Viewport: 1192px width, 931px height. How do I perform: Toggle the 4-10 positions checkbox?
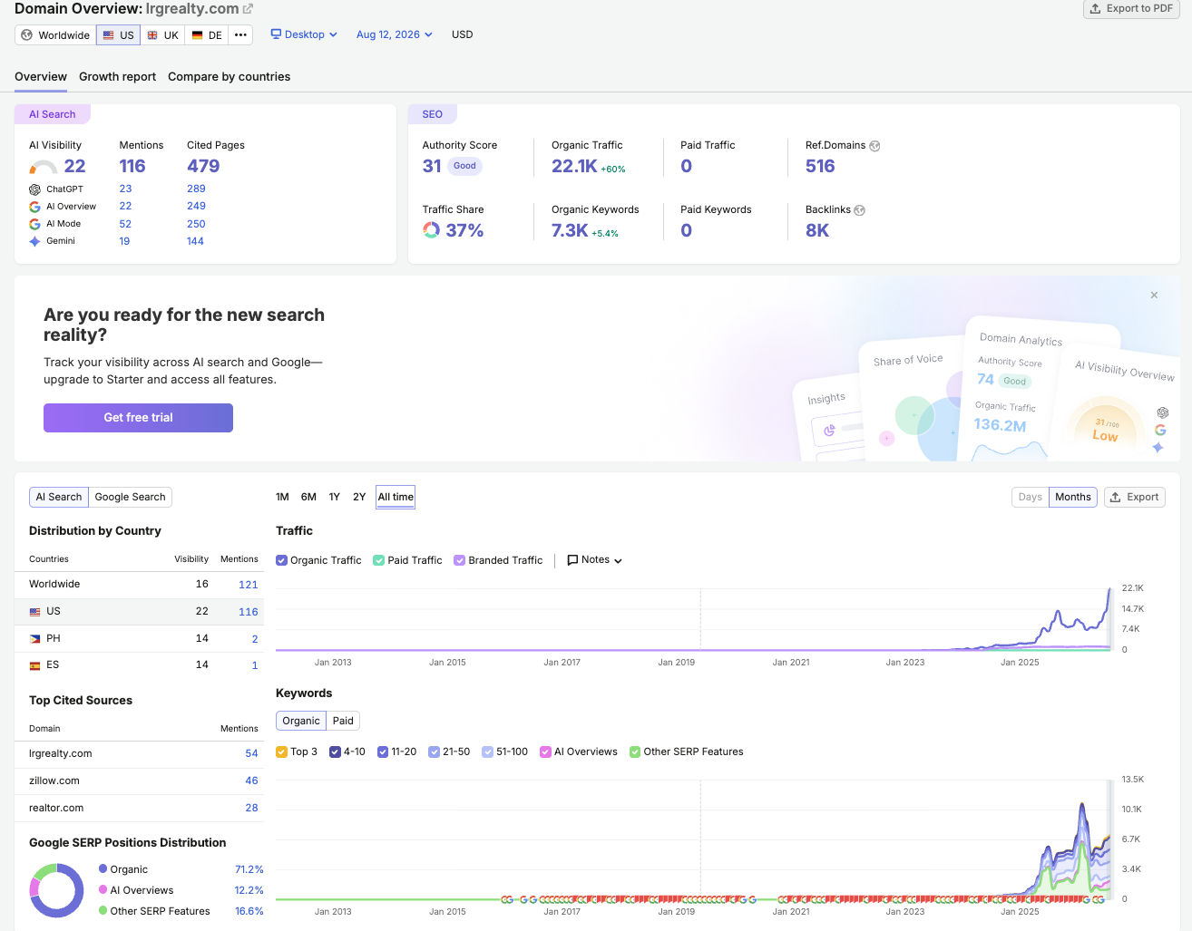point(335,752)
